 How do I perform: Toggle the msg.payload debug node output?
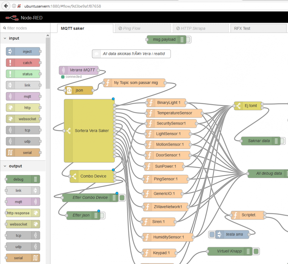189,39
